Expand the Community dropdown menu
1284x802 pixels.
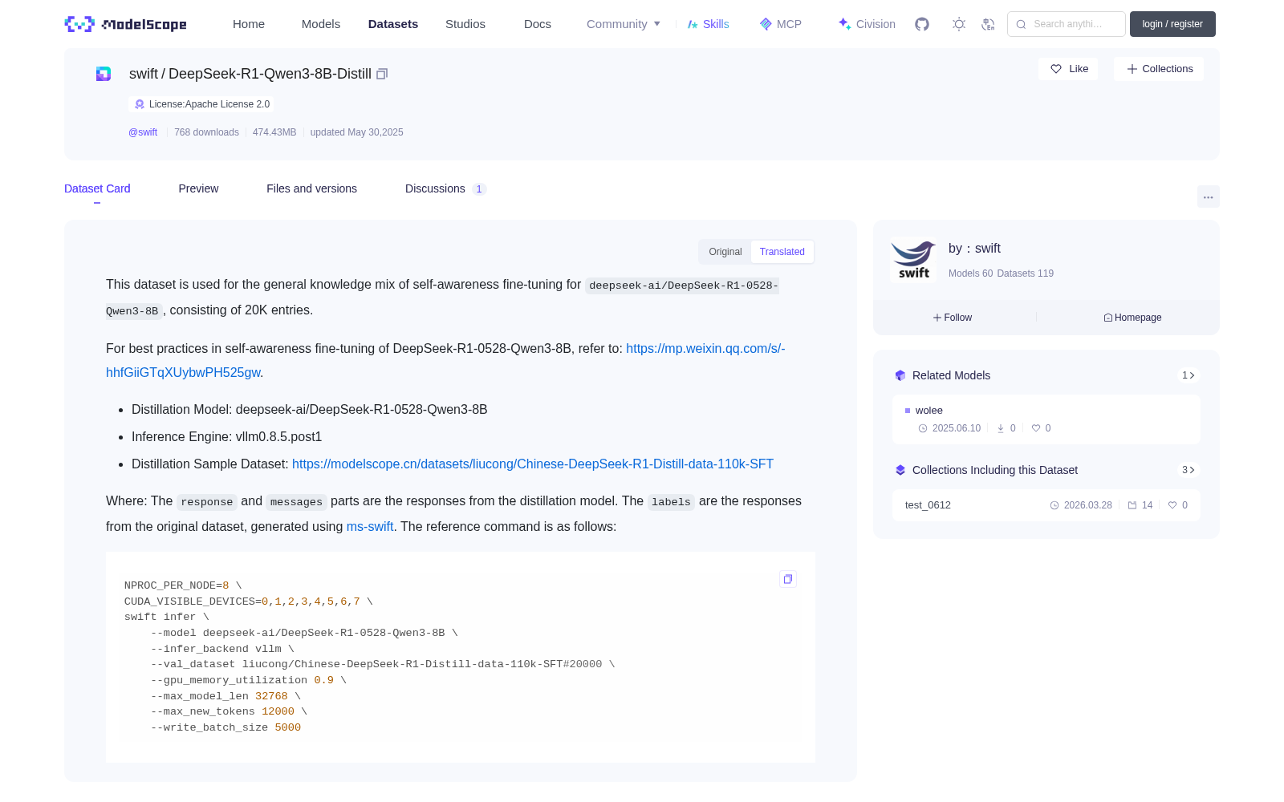click(624, 24)
